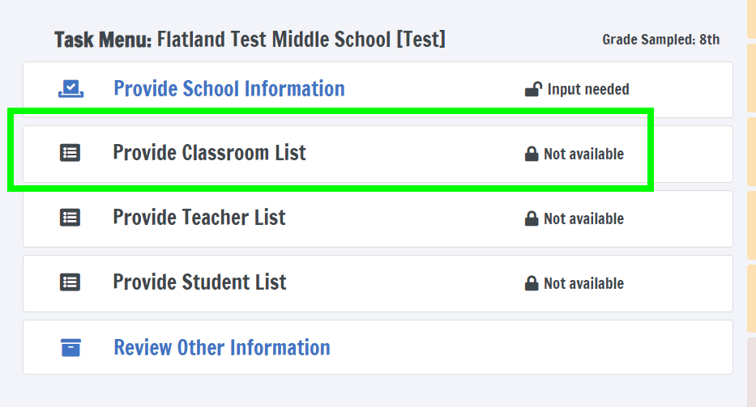This screenshot has width=756, height=407.
Task: Click Not available status for Student List
Action: pos(583,283)
